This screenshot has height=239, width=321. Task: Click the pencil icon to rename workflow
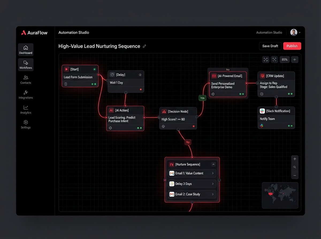[144, 46]
